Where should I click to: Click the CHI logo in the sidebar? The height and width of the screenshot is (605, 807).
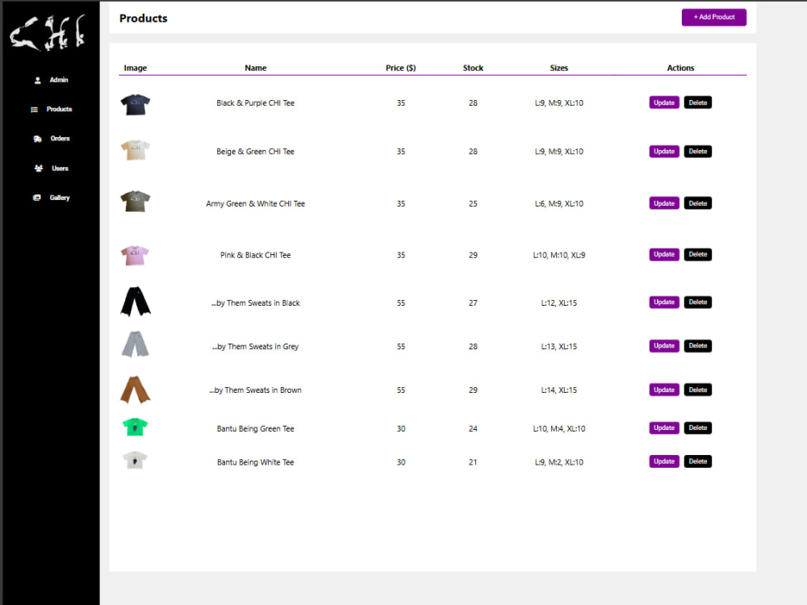(48, 33)
